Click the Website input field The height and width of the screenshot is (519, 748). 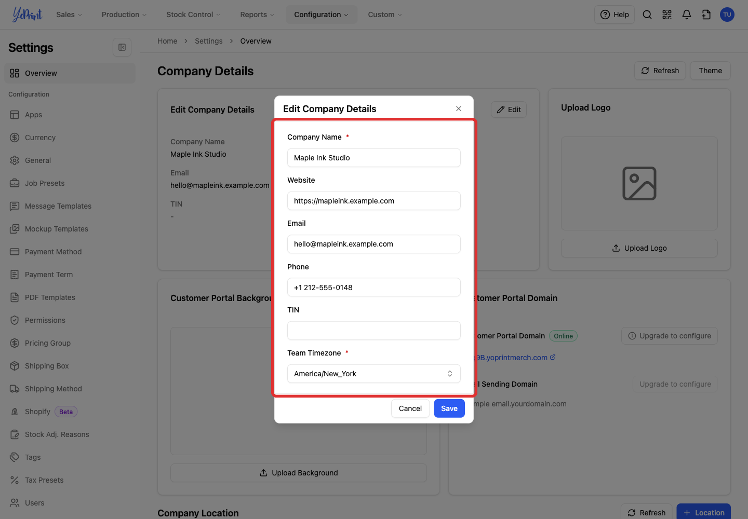[x=374, y=201]
